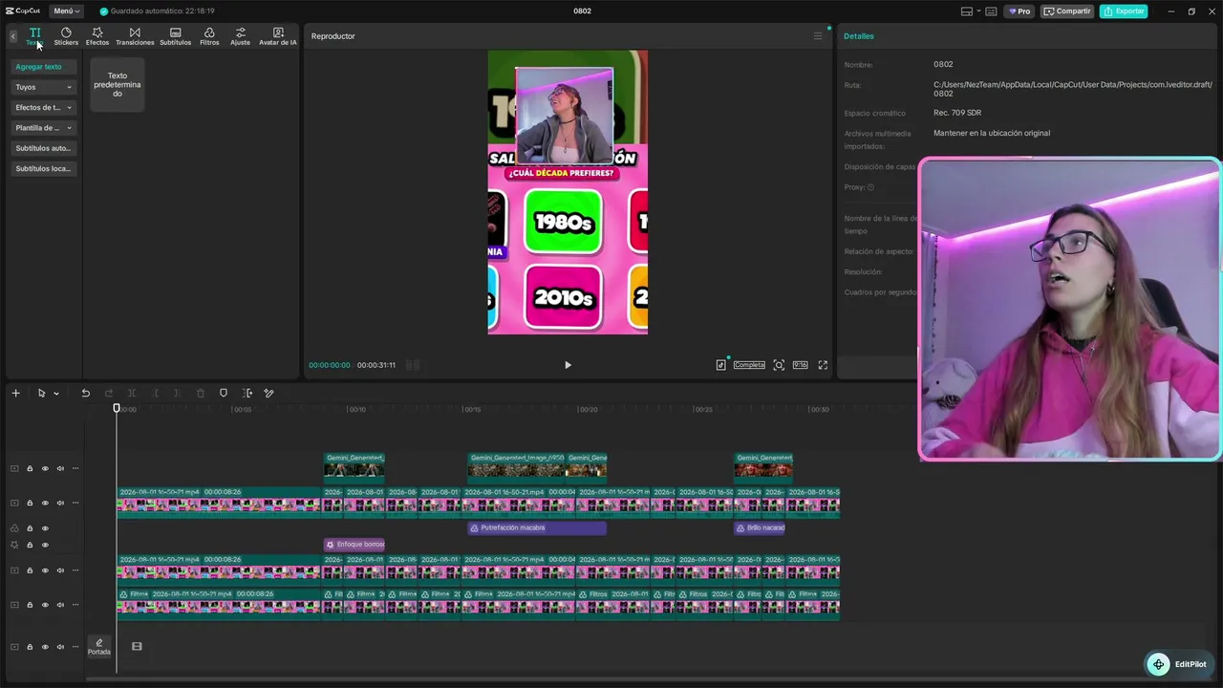Viewport: 1223px width, 688px height.
Task: Switch to the Stickers tab
Action: pyautogui.click(x=66, y=36)
